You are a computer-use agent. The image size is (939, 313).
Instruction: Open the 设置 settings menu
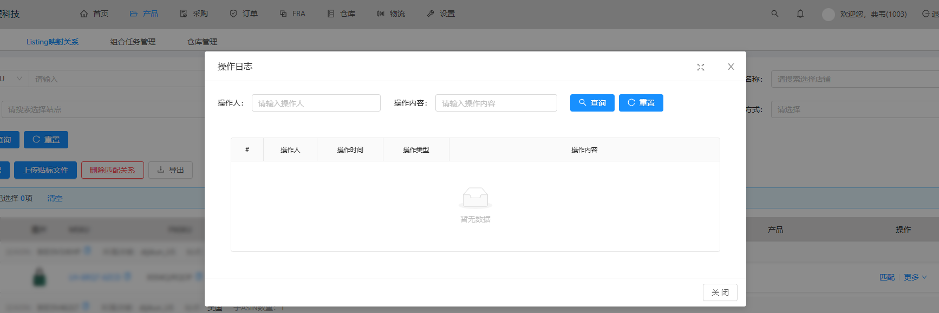[x=441, y=14]
